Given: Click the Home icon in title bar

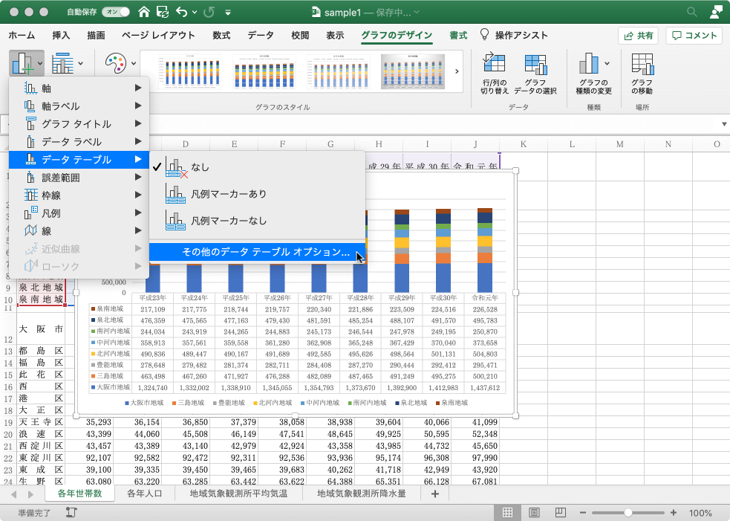Looking at the screenshot, I should pos(144,13).
